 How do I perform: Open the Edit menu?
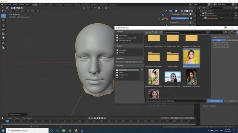[x=10, y=4]
